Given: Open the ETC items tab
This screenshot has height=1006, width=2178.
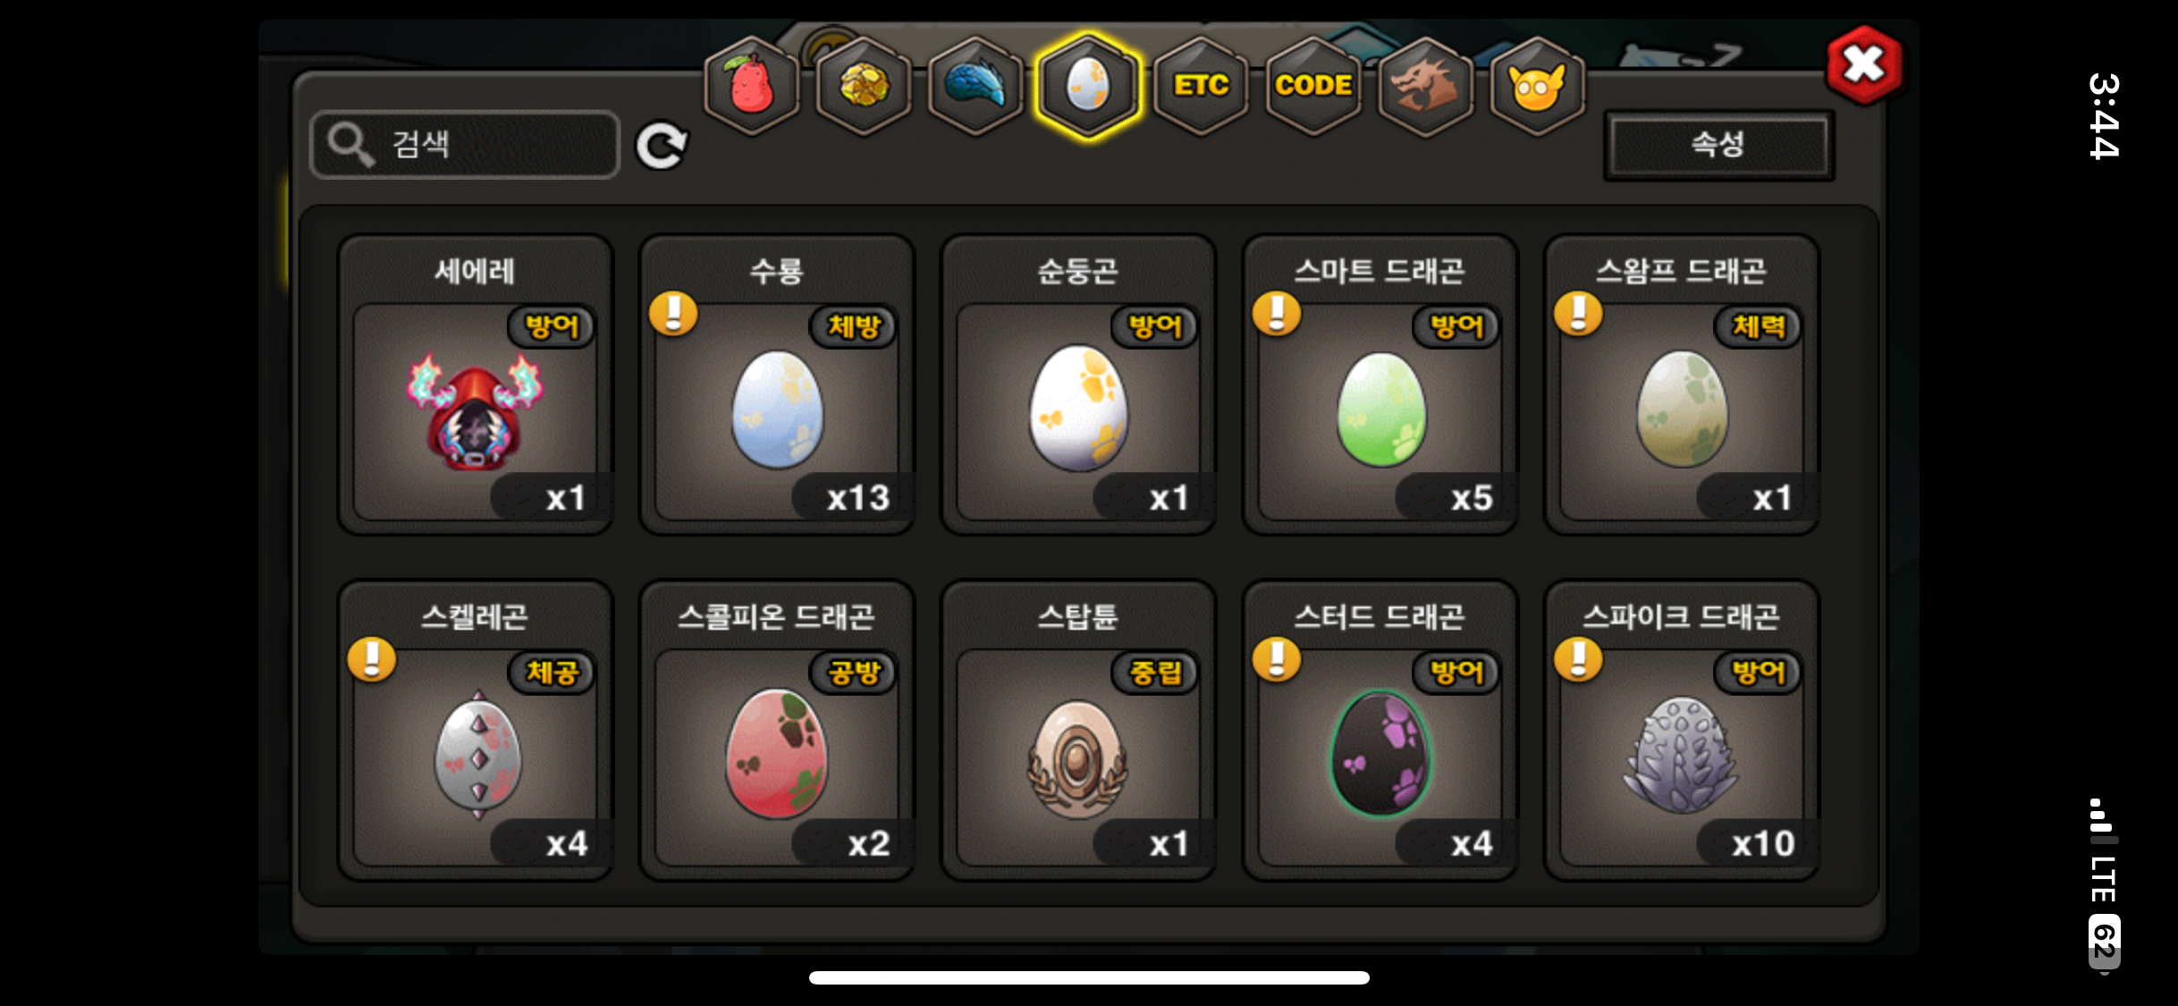Looking at the screenshot, I should click(1201, 86).
